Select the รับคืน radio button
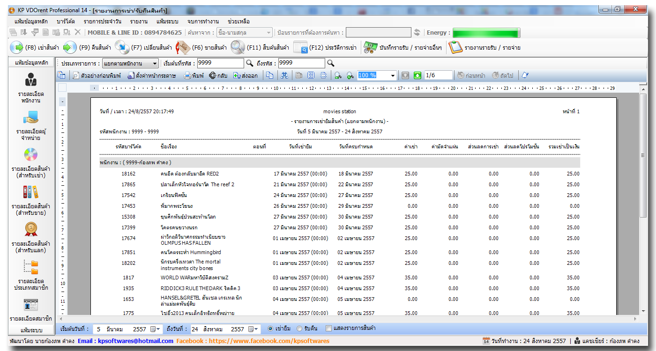656x351 pixels. click(x=299, y=329)
